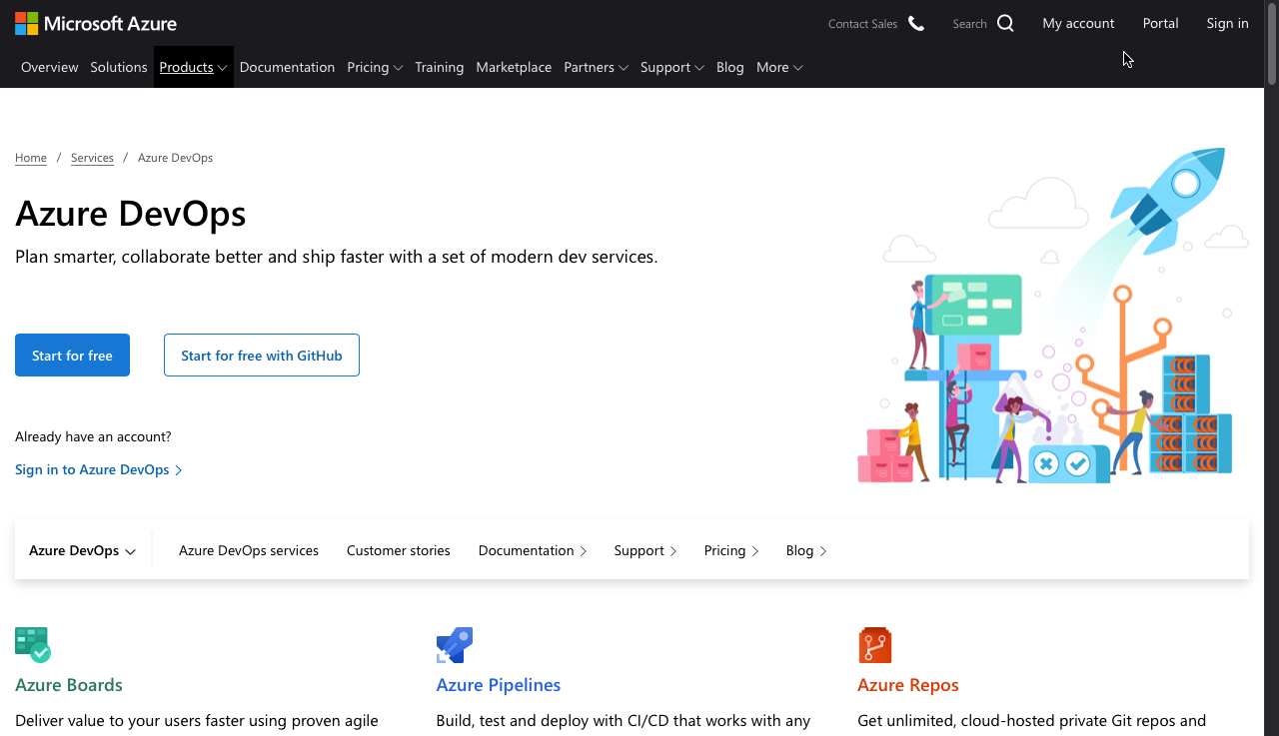The height and width of the screenshot is (736, 1279).
Task: Click Start for free with GitHub
Action: [x=262, y=356]
